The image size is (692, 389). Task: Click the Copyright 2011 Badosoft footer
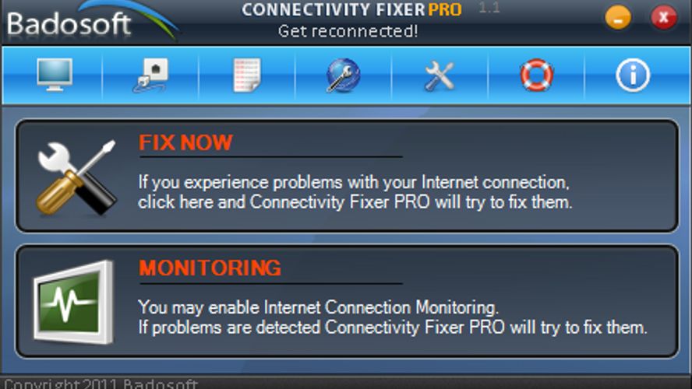tap(101, 384)
